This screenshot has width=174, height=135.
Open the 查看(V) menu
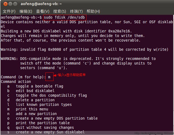point(43,11)
